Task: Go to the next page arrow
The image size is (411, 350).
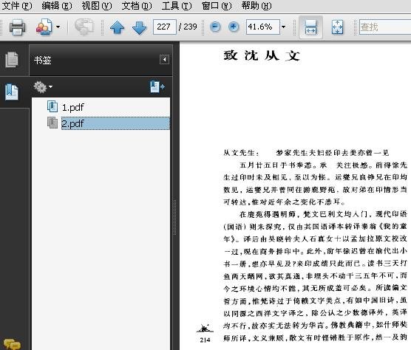Action: 139,27
